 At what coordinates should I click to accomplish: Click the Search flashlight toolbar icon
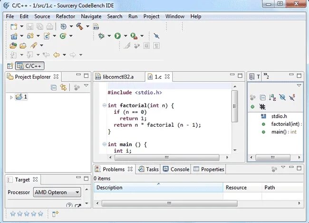pyautogui.click(x=34, y=45)
